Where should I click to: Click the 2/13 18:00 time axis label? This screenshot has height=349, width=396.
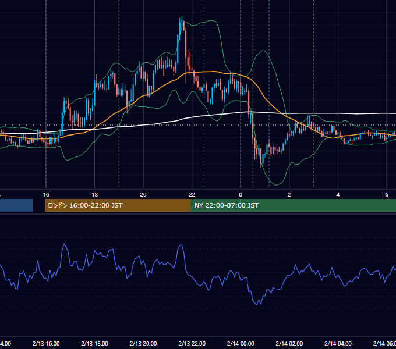(x=95, y=343)
